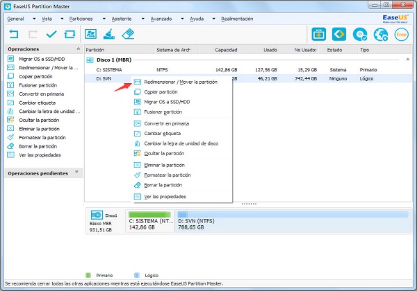
Task: Click the Disco1 drive icon in disk map
Action: (97, 215)
